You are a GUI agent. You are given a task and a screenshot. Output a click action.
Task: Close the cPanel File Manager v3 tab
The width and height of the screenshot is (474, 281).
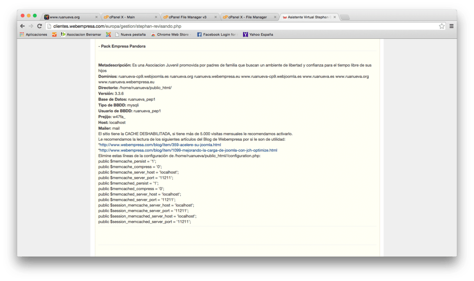point(215,17)
